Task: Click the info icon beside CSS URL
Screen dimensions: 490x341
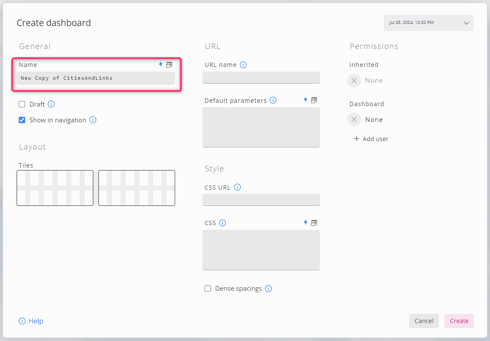Action: click(237, 187)
